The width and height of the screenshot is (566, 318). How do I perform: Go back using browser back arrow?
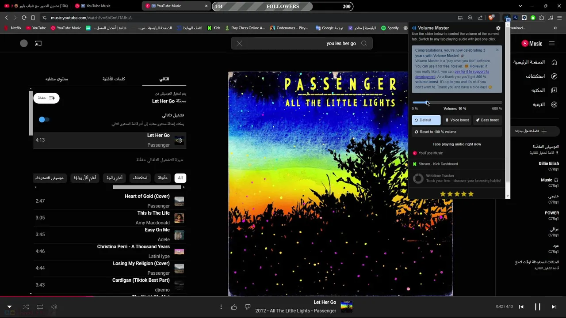[x=6, y=18]
